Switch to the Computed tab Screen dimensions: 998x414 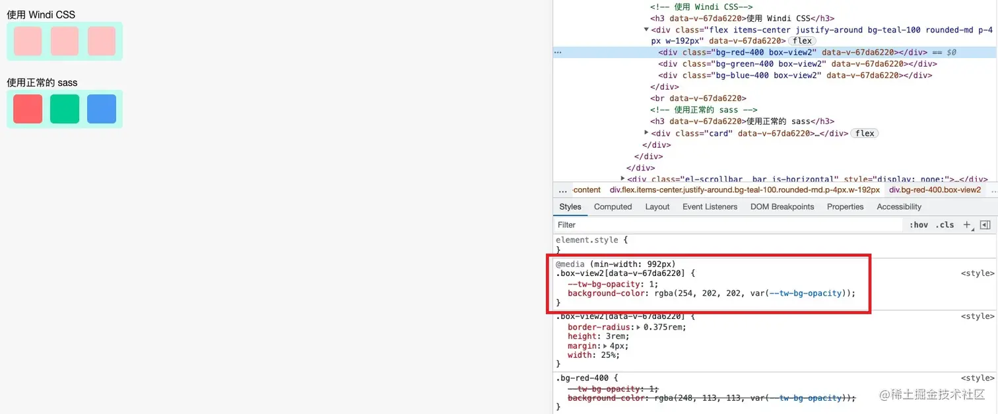613,207
